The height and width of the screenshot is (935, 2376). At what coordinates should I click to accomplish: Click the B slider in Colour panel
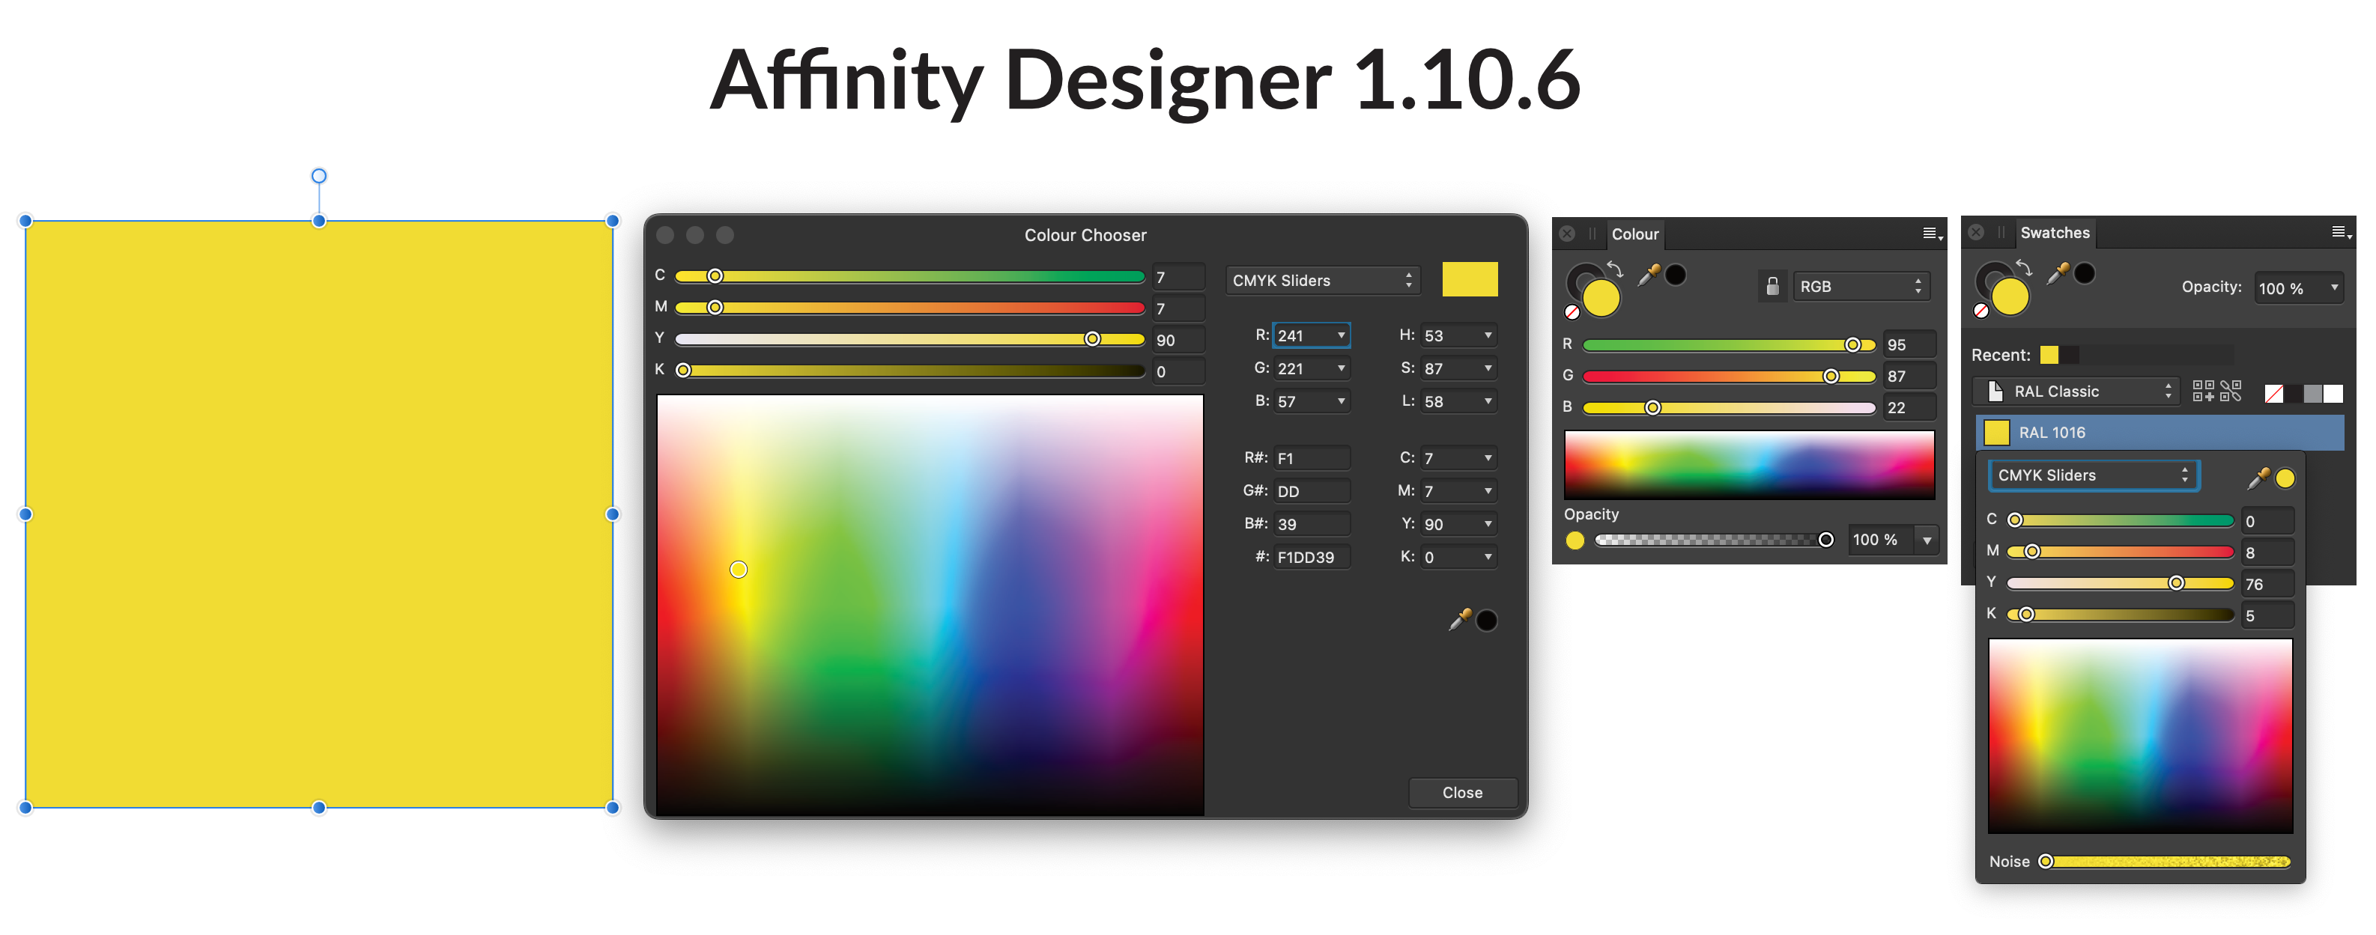[x=1730, y=407]
